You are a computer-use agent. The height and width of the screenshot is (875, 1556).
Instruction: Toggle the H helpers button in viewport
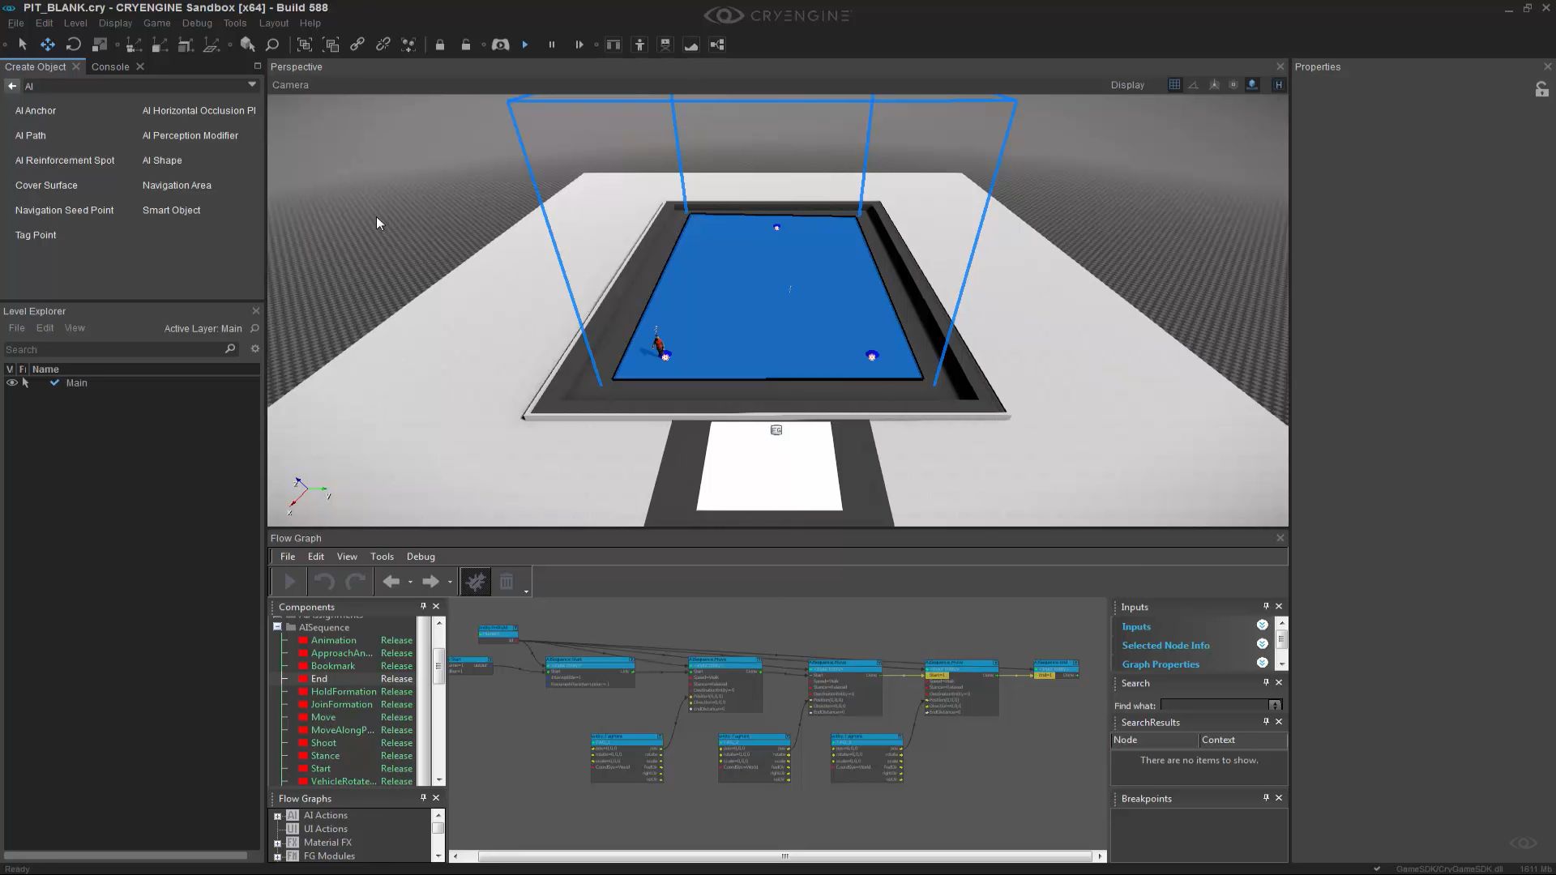(x=1279, y=84)
